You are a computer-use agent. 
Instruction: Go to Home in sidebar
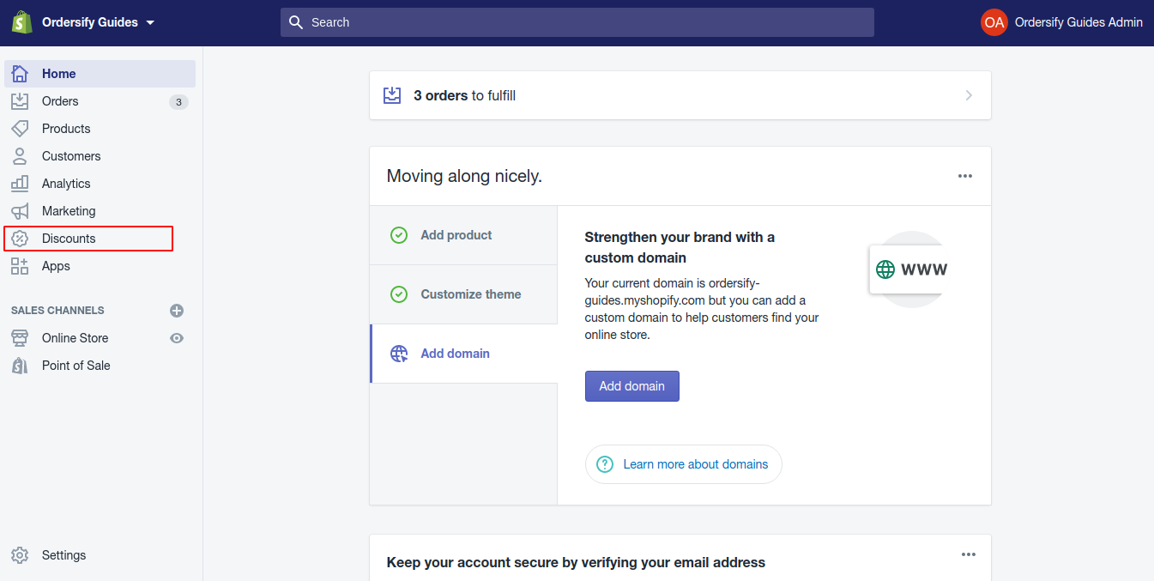pyautogui.click(x=100, y=74)
